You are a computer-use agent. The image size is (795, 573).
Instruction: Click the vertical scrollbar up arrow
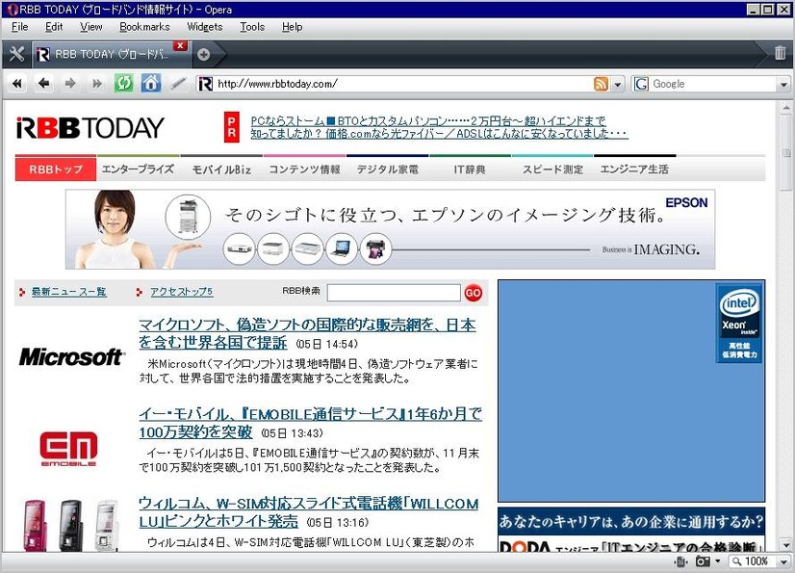[786, 108]
